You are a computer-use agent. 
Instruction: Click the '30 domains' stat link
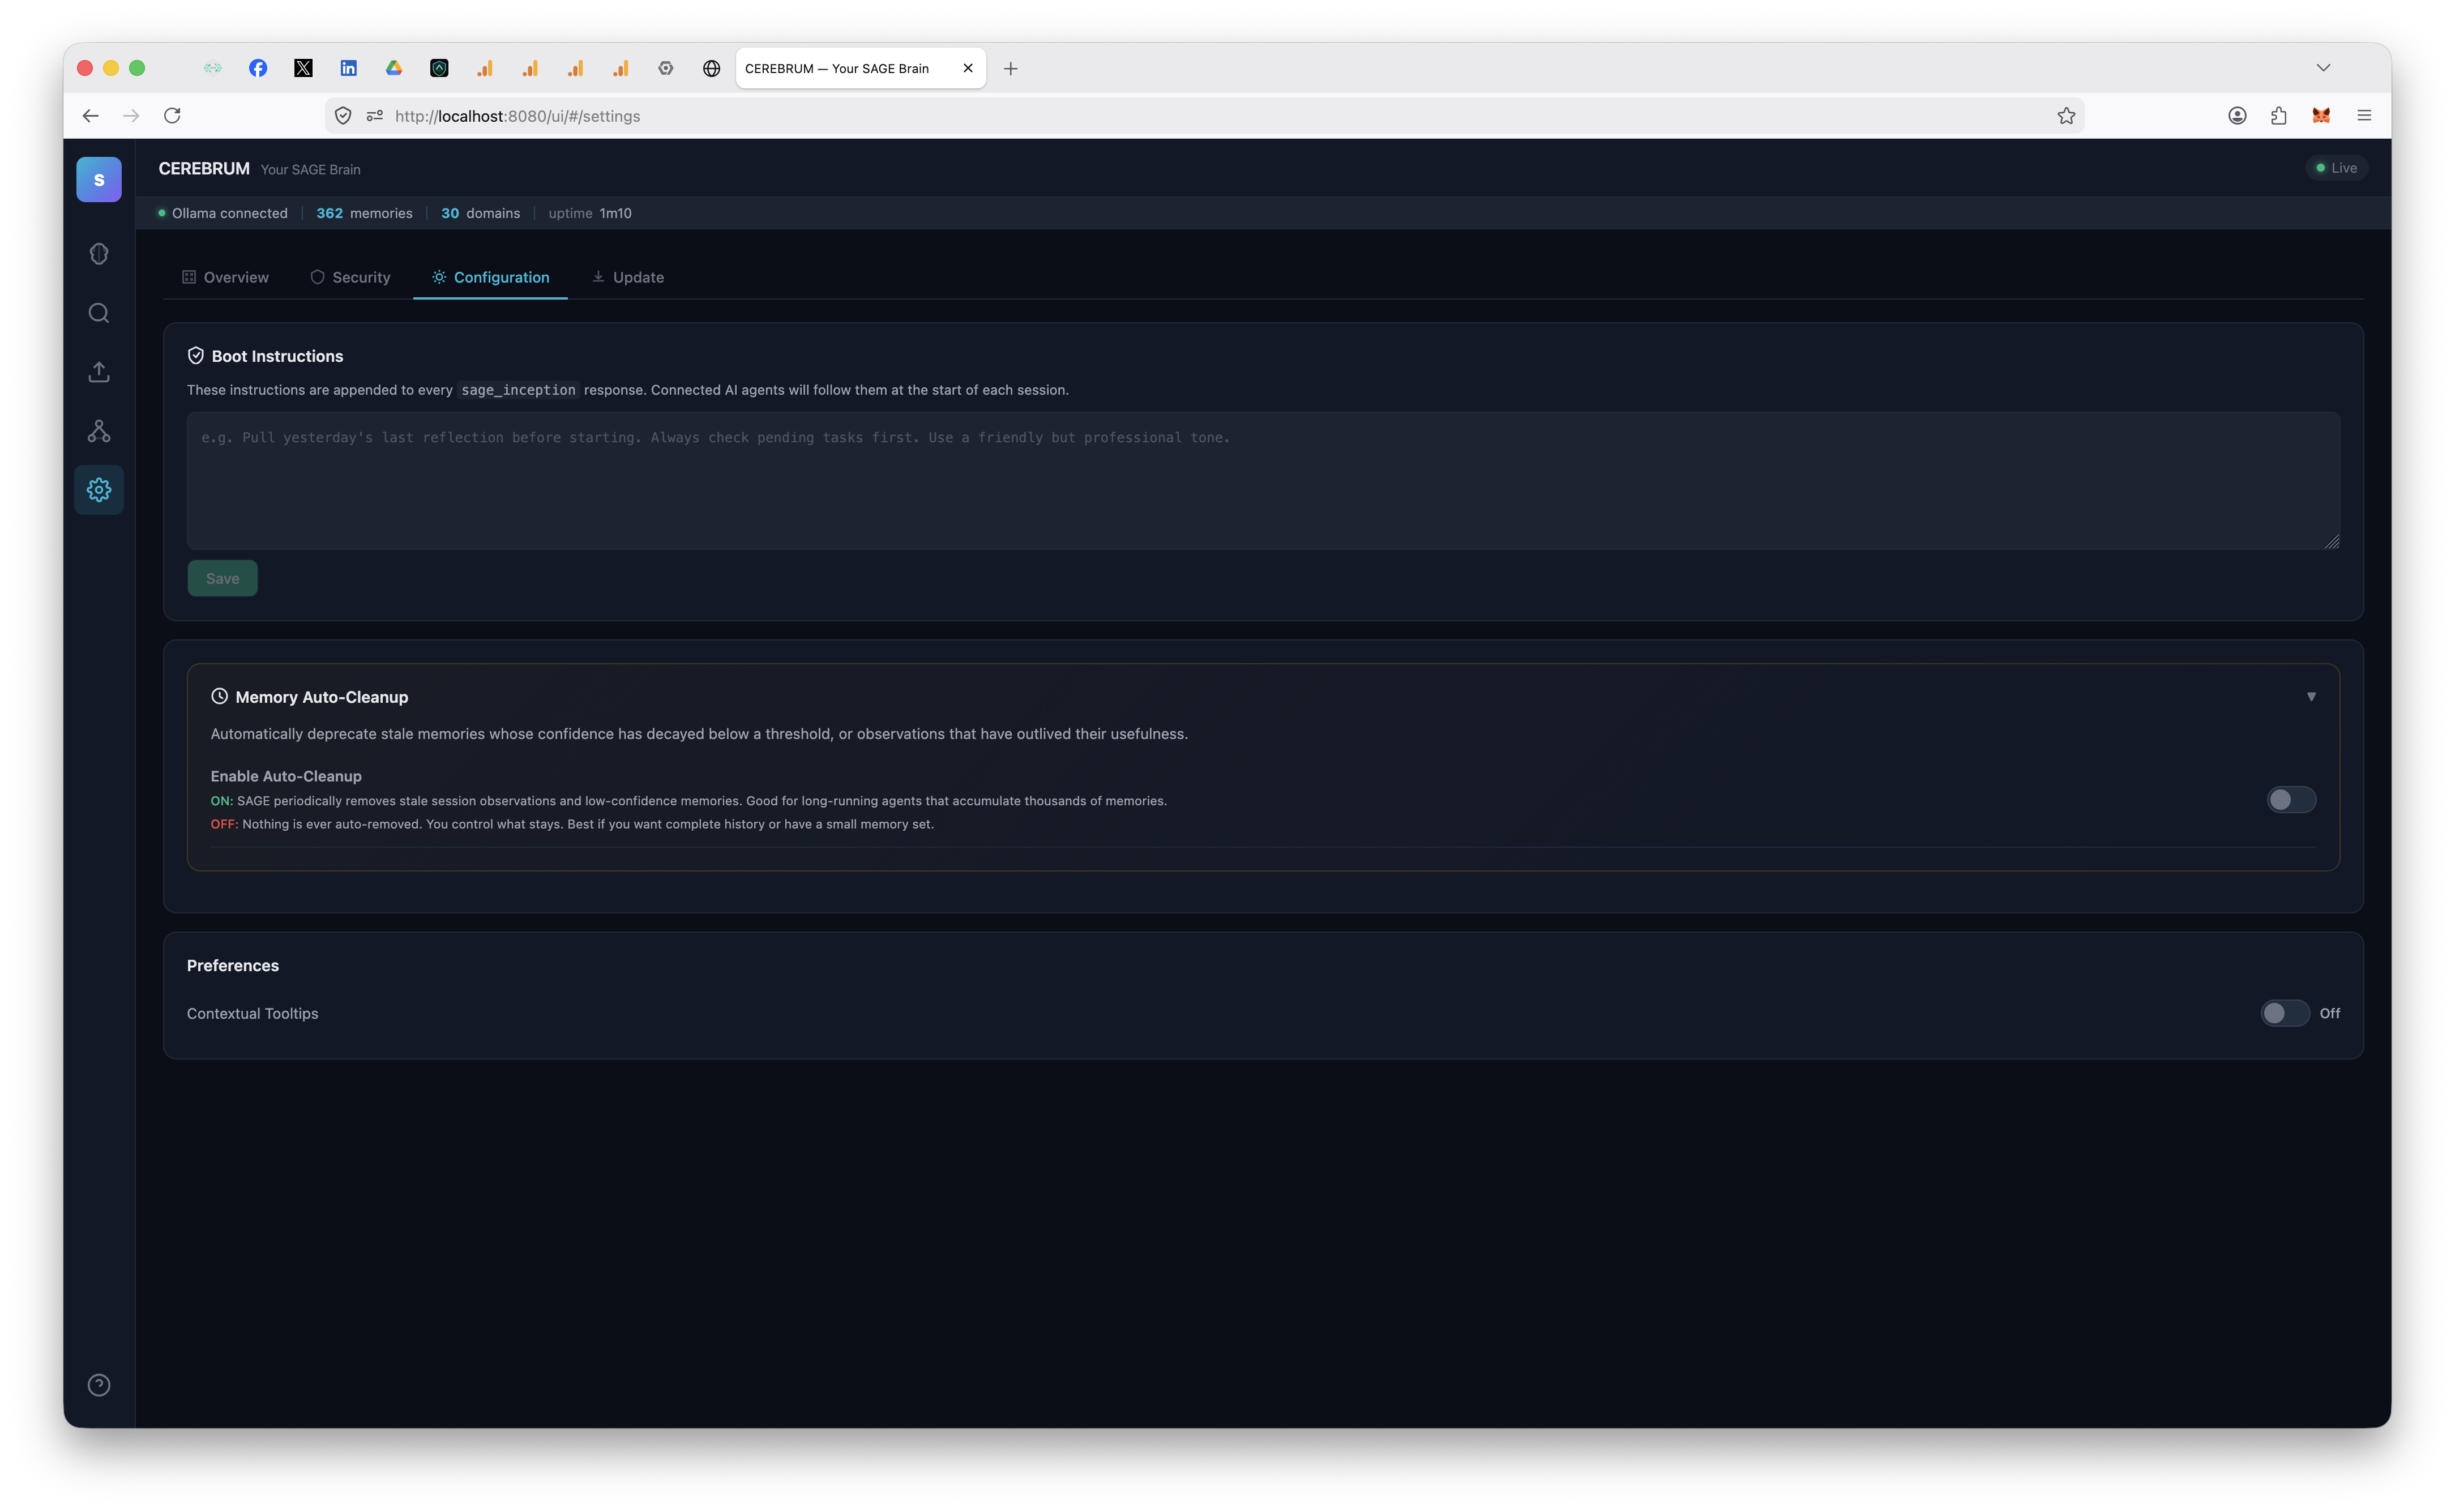[x=480, y=213]
